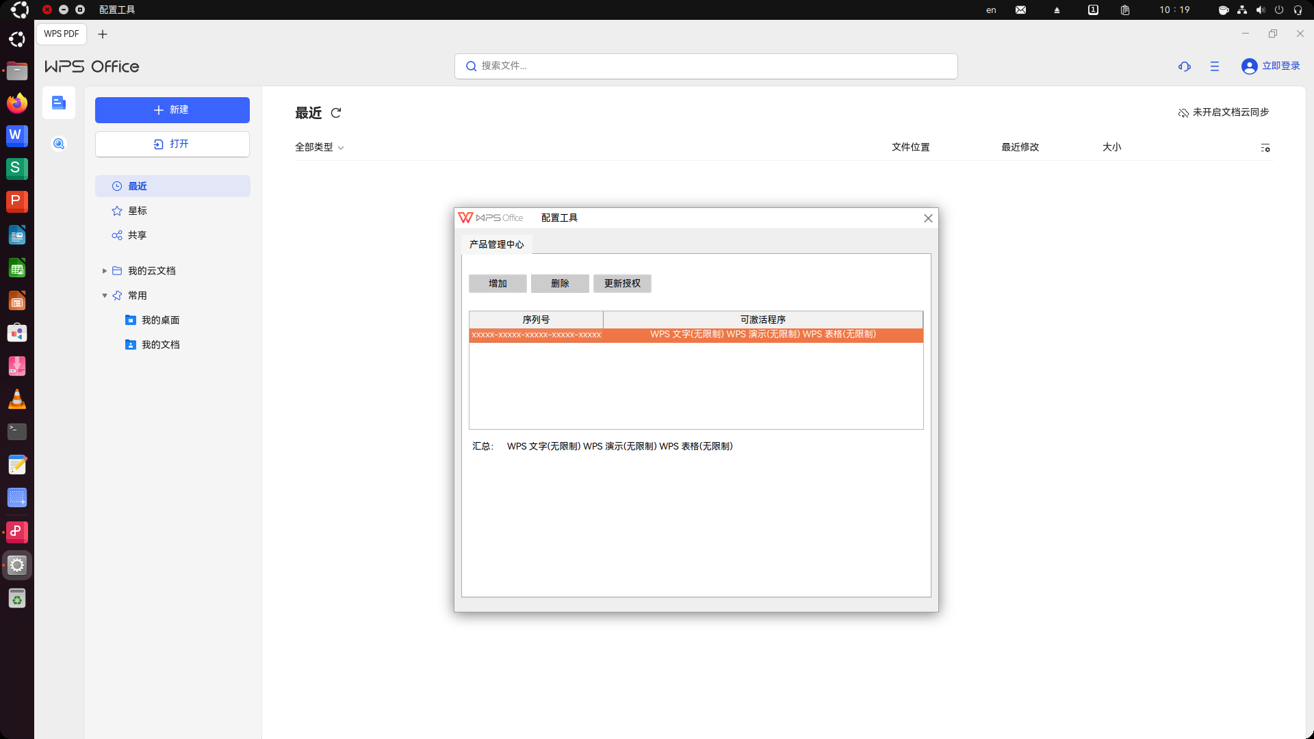The width and height of the screenshot is (1314, 739).
Task: Open the terminal from dock
Action: click(x=17, y=432)
